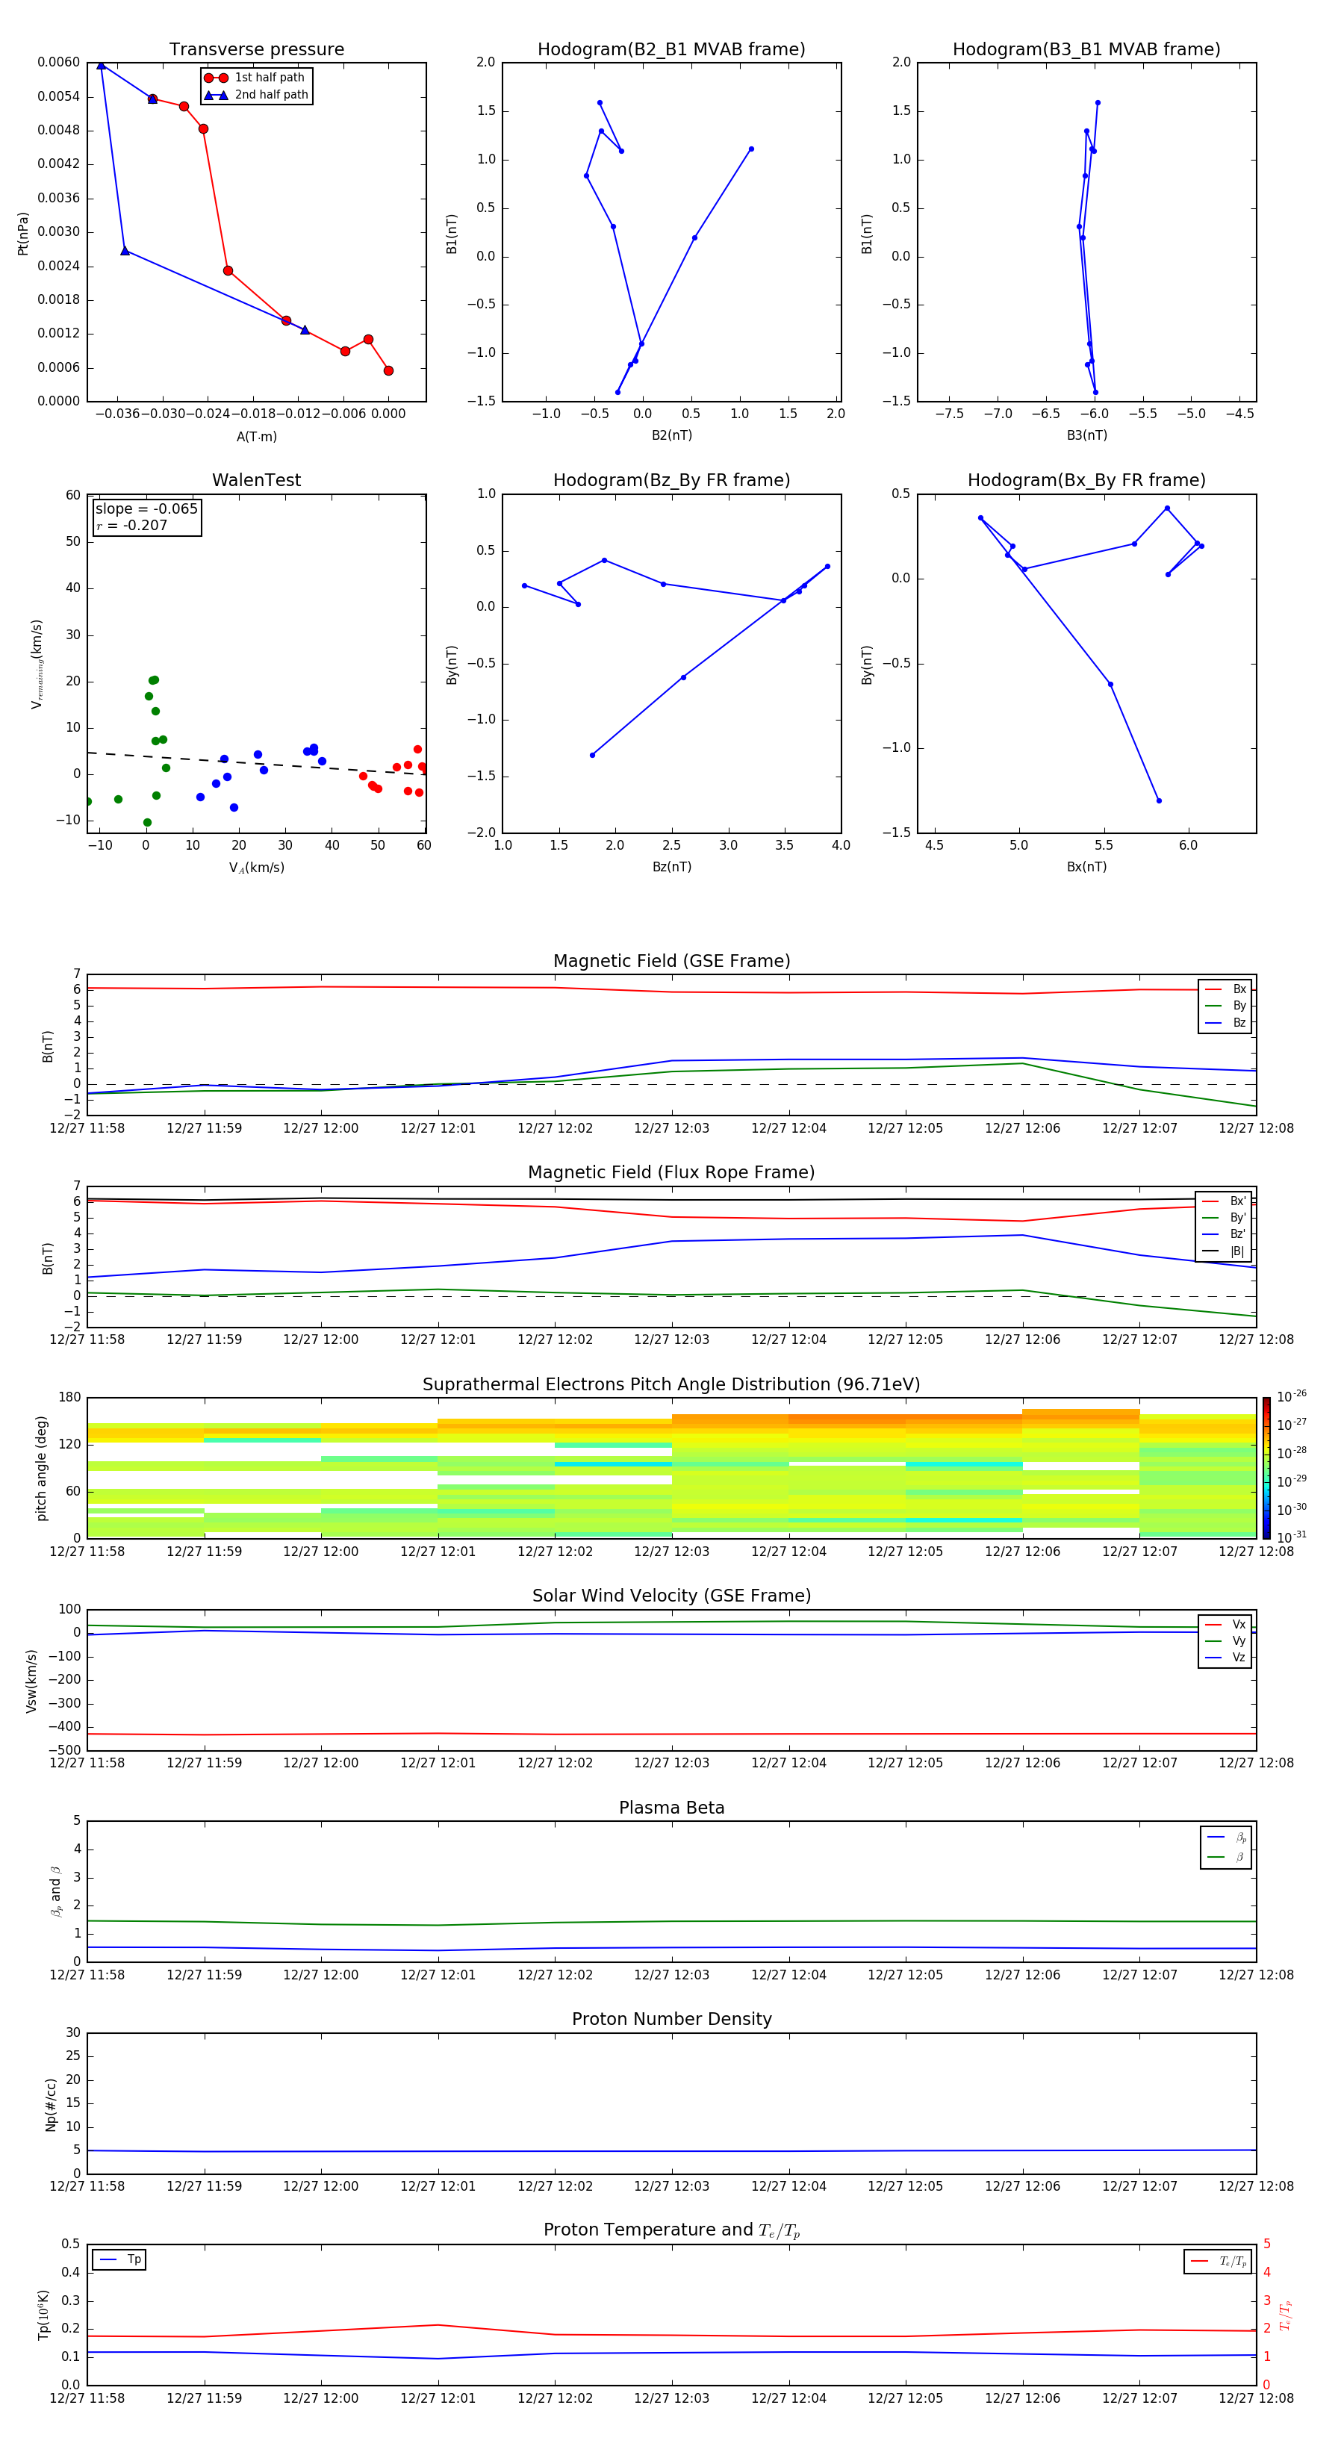Click the '|B|' legend entry
This screenshot has width=1344, height=2464.
pyautogui.click(x=1224, y=1251)
